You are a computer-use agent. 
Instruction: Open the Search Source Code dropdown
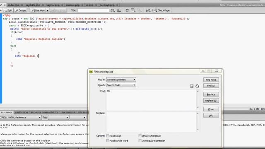pos(121,85)
